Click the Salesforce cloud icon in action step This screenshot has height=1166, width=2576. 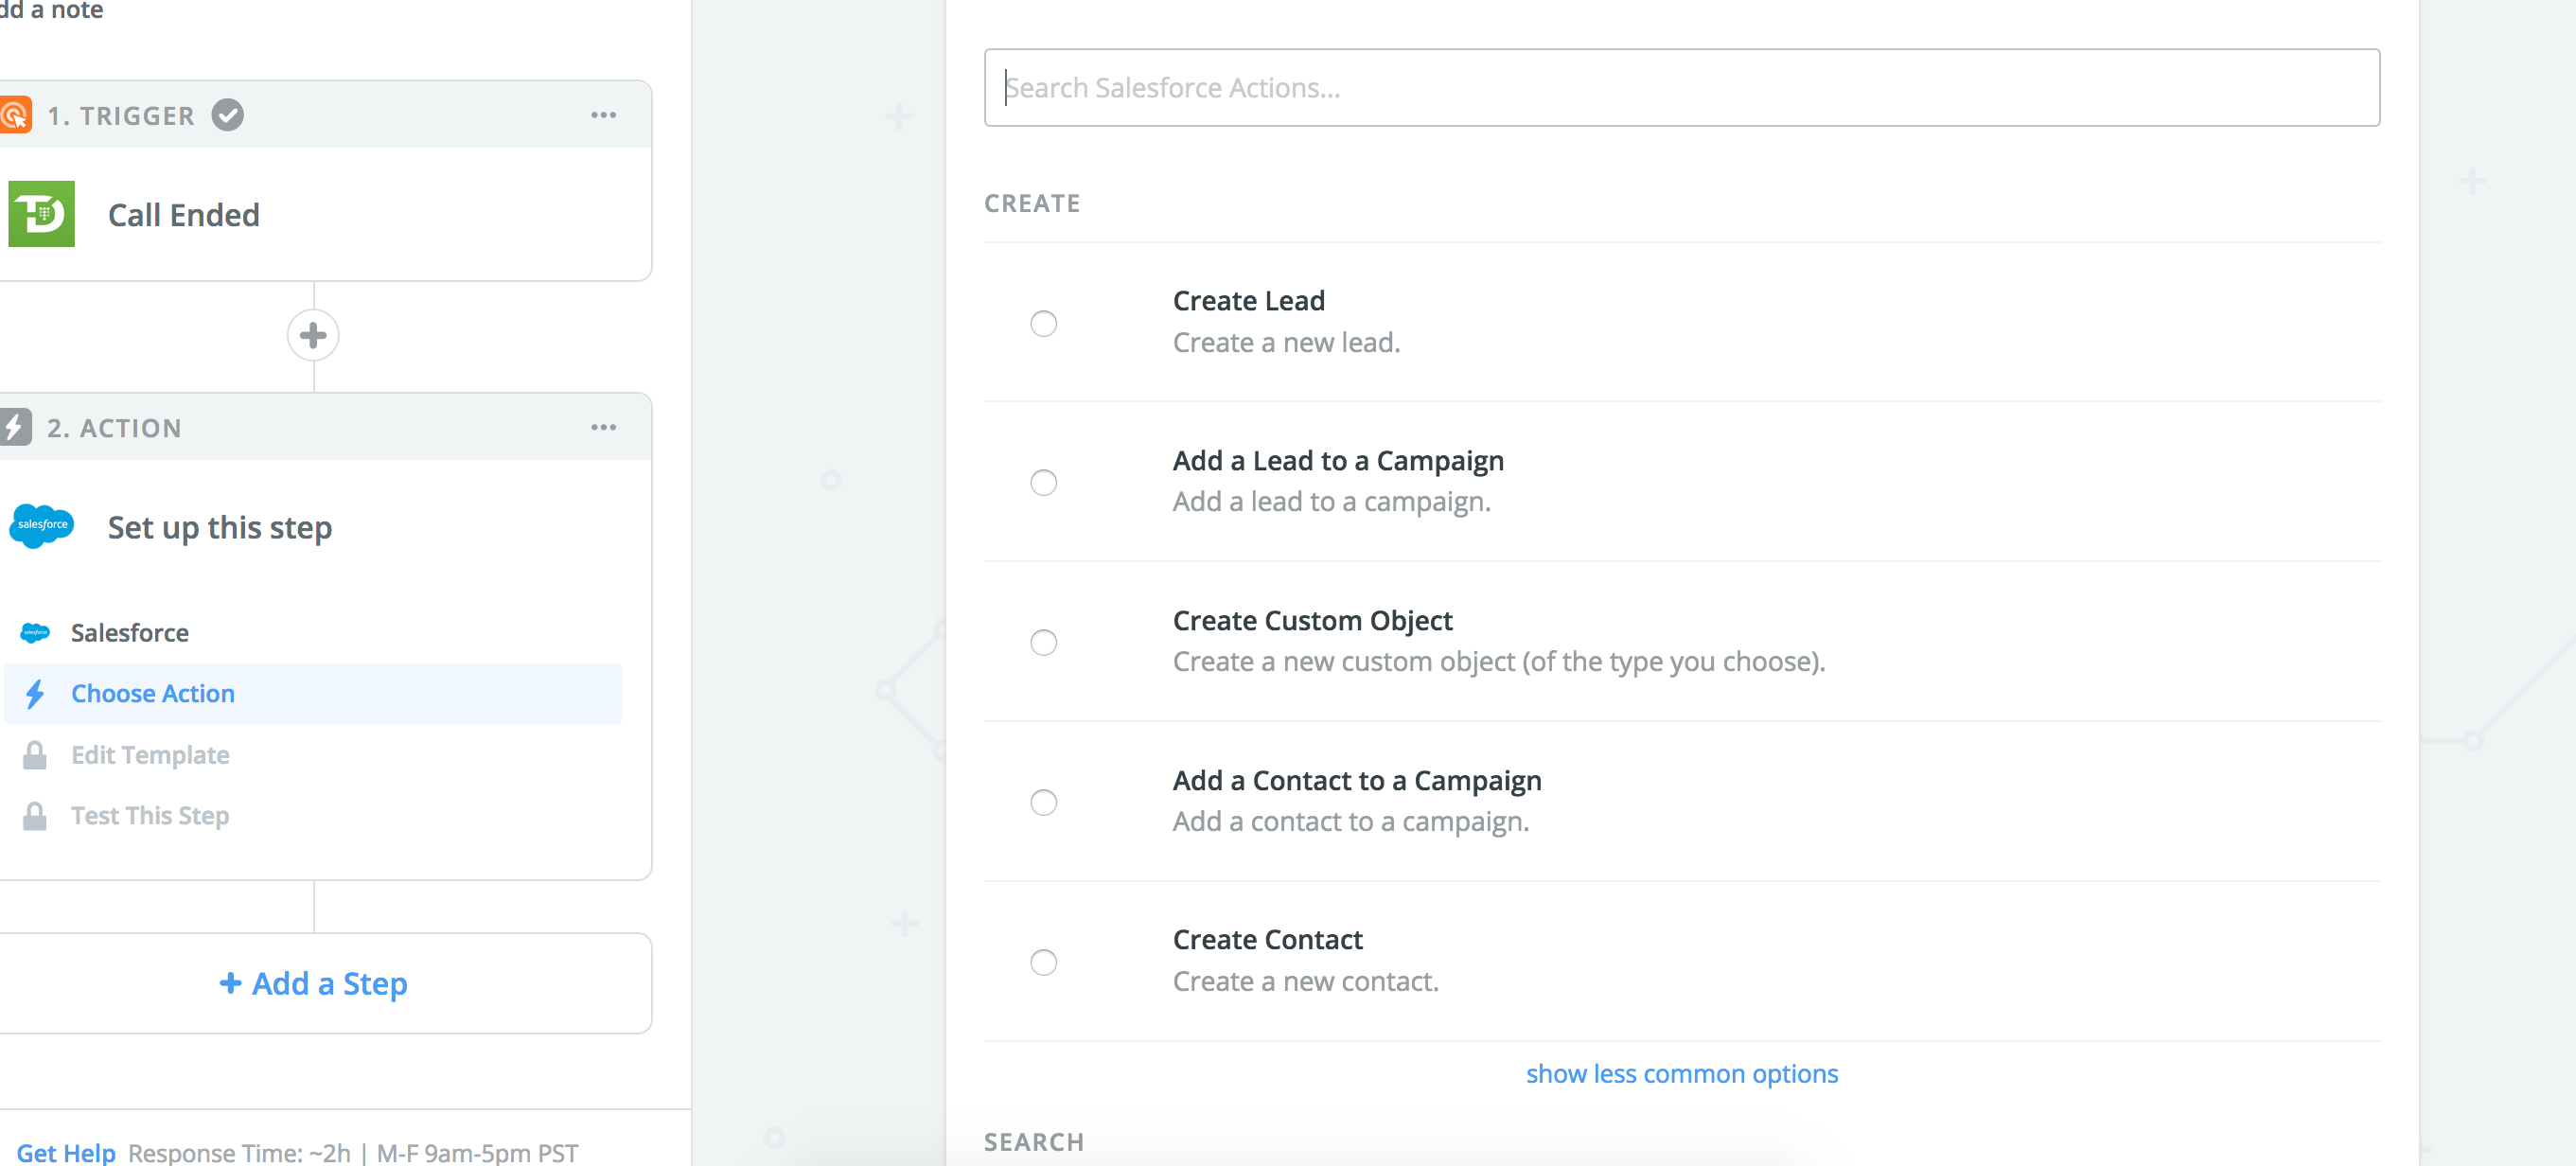click(x=44, y=525)
